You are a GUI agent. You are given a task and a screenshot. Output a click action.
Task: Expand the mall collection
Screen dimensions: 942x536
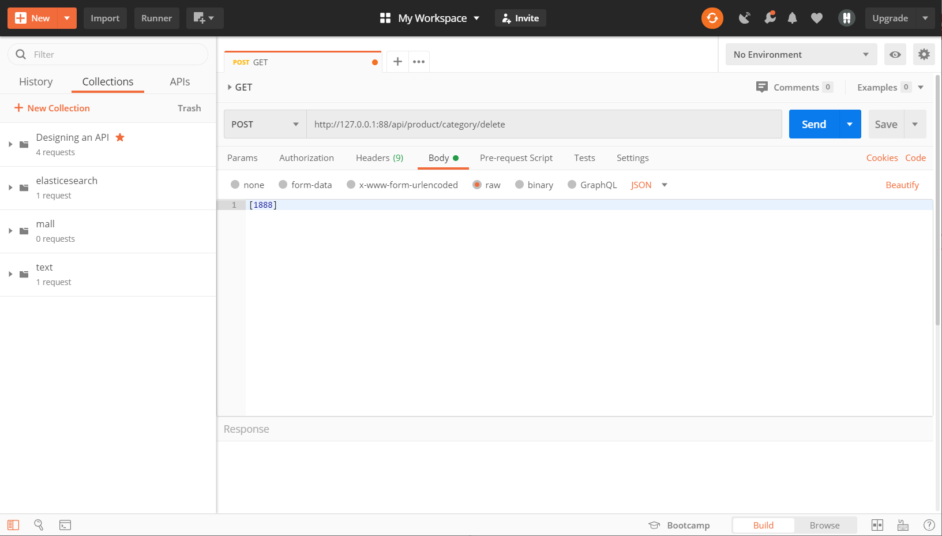pos(10,231)
